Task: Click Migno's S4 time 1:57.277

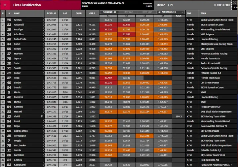Action: coord(163,102)
